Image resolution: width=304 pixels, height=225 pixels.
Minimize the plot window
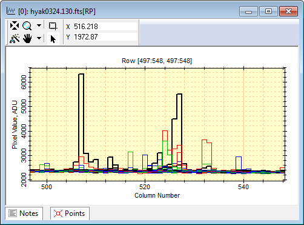[248, 12]
